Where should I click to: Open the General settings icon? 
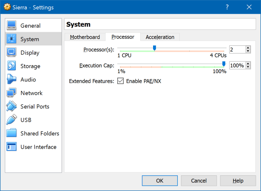11,26
